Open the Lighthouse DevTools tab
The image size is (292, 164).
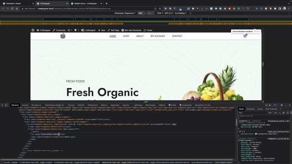click(138, 105)
